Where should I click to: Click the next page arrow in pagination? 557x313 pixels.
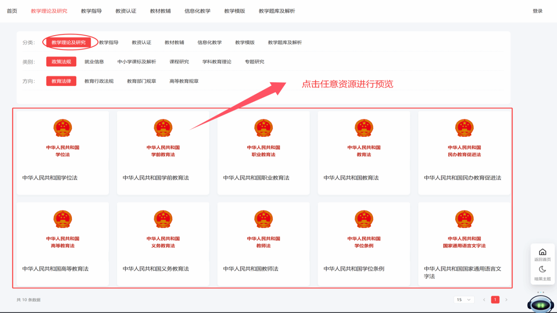pos(506,300)
